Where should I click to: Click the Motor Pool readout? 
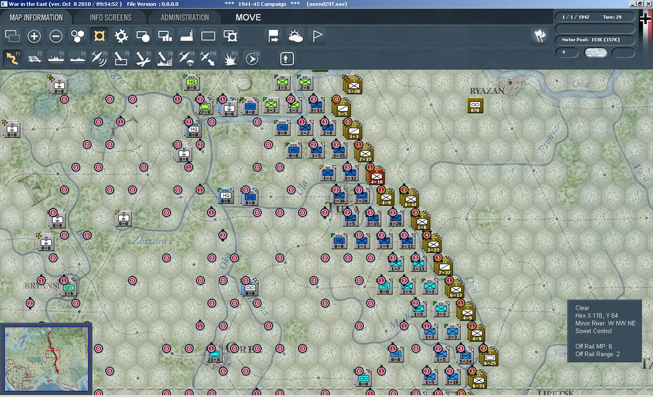click(x=595, y=39)
